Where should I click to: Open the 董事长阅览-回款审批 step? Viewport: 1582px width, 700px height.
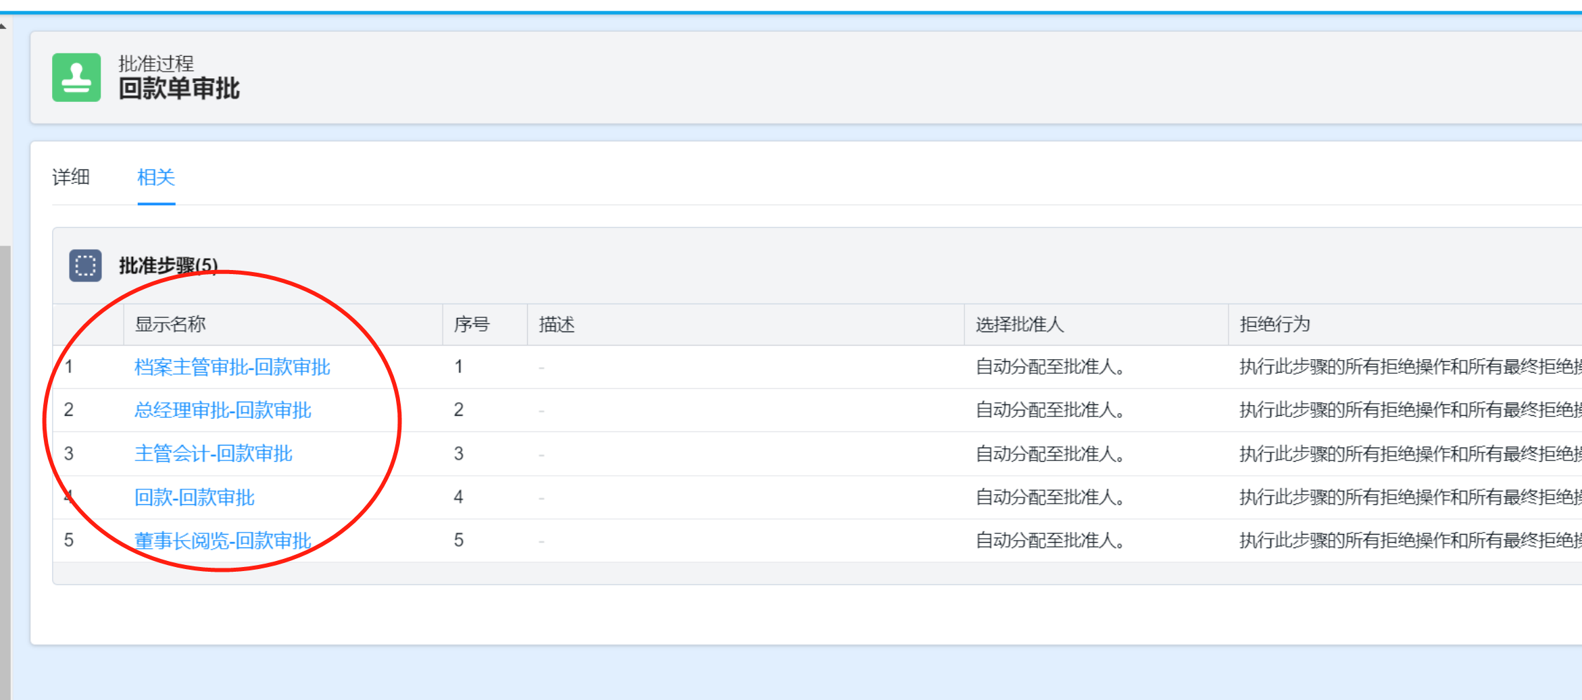click(x=223, y=540)
